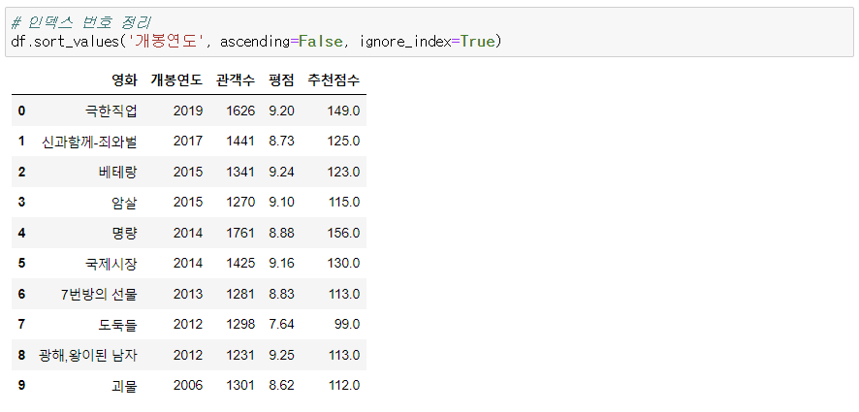Click the audience value 1281
The width and height of the screenshot is (859, 412).
240,295
